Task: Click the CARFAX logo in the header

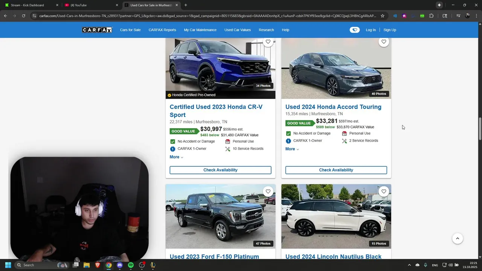Action: tap(97, 30)
